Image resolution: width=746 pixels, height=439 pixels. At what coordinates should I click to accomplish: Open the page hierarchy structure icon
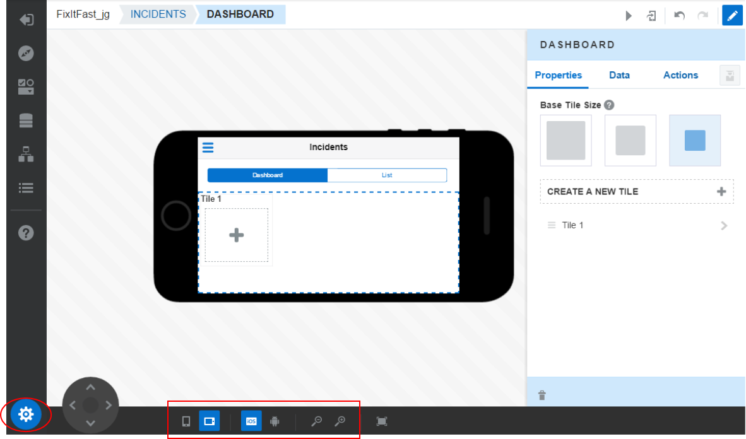coord(26,155)
